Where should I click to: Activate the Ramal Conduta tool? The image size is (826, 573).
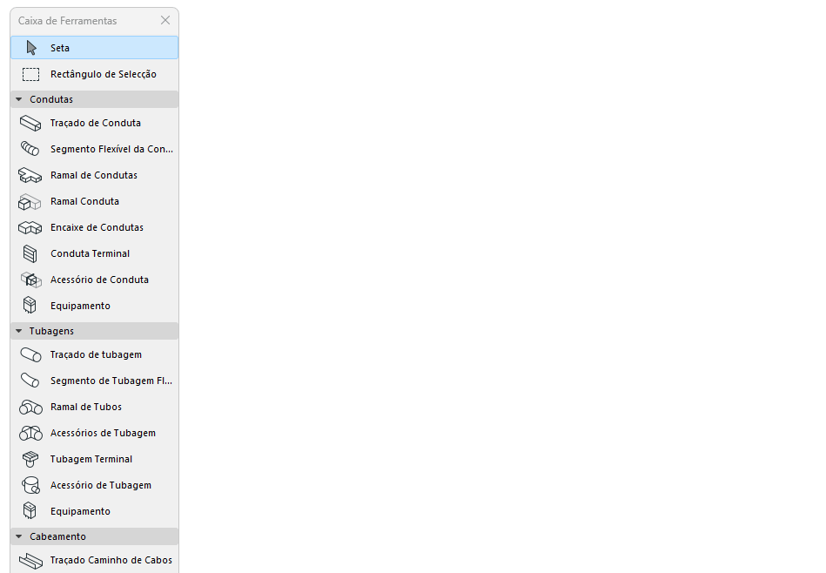[x=30, y=201]
